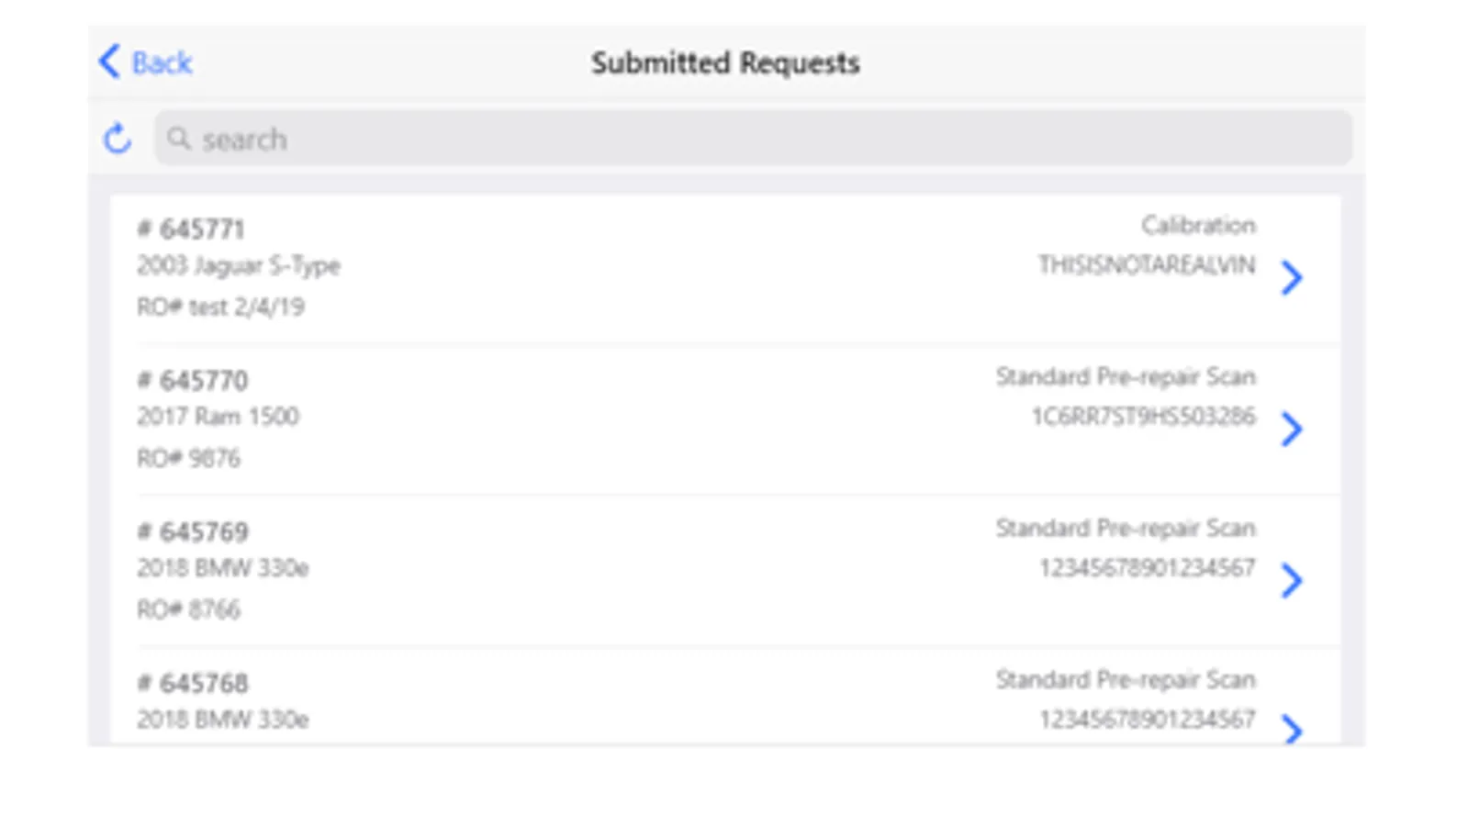Select request number 645768
Viewport: 1468px width, 826px height.
tap(193, 683)
